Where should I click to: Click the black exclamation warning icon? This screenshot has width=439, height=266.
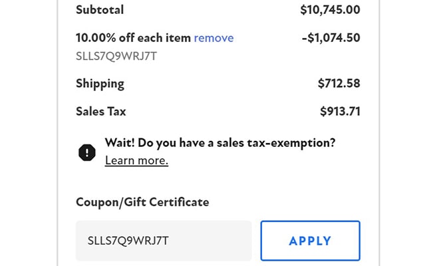click(87, 152)
